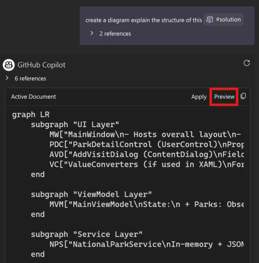Click the GitHub Copilot avatar icon
This screenshot has height=263, width=259.
8,65
